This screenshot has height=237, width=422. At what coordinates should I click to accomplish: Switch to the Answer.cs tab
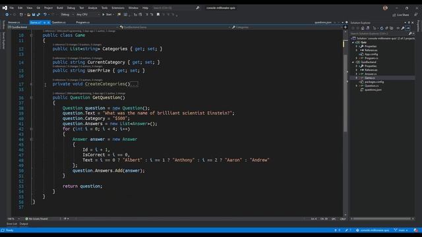click(14, 22)
